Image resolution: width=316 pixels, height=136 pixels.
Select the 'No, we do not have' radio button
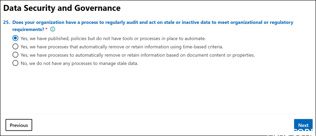[15, 63]
